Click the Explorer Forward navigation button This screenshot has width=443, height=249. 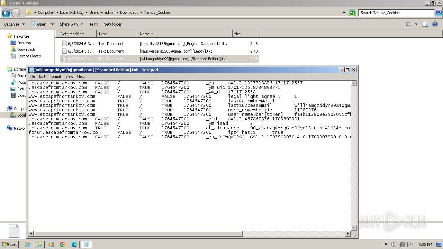point(16,13)
